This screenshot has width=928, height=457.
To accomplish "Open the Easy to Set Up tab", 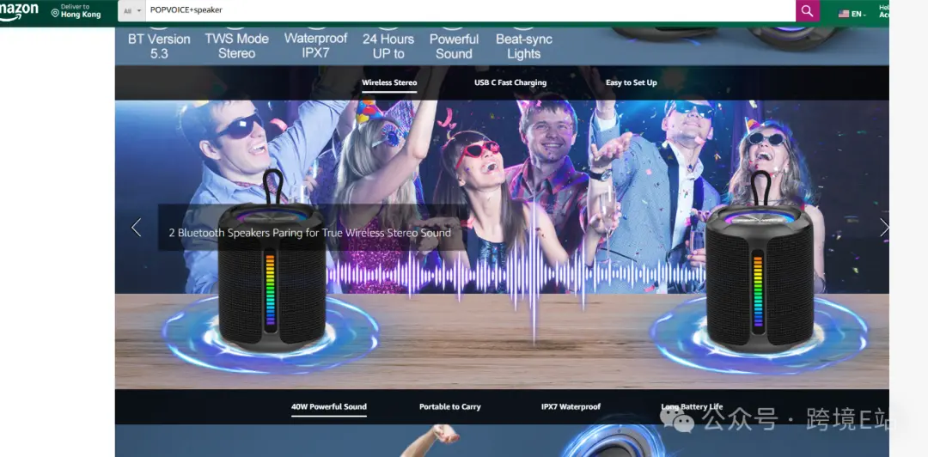I will pyautogui.click(x=631, y=83).
